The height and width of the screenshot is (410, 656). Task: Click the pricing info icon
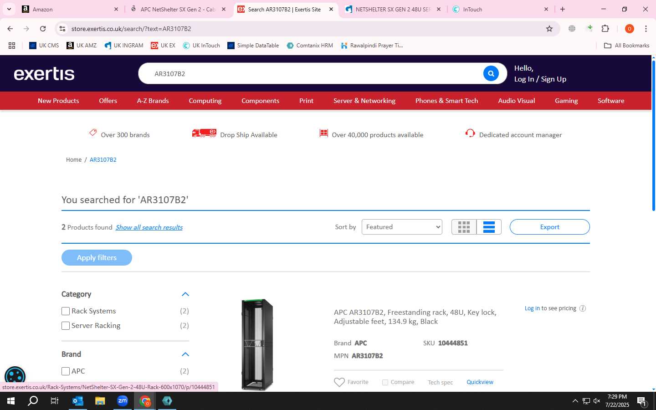pyautogui.click(x=582, y=308)
